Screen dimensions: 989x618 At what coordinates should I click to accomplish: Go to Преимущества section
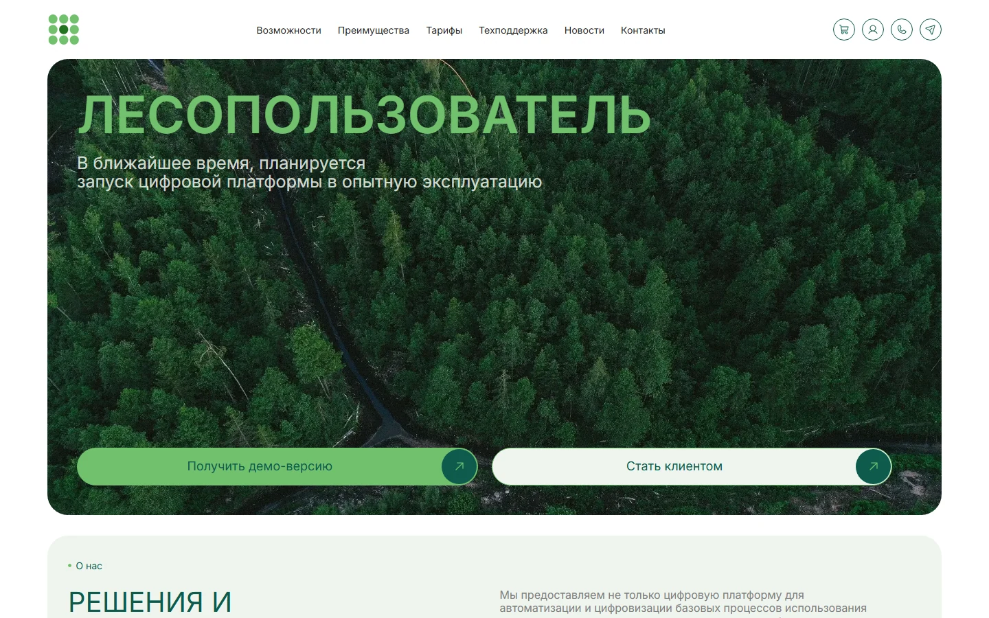click(374, 30)
